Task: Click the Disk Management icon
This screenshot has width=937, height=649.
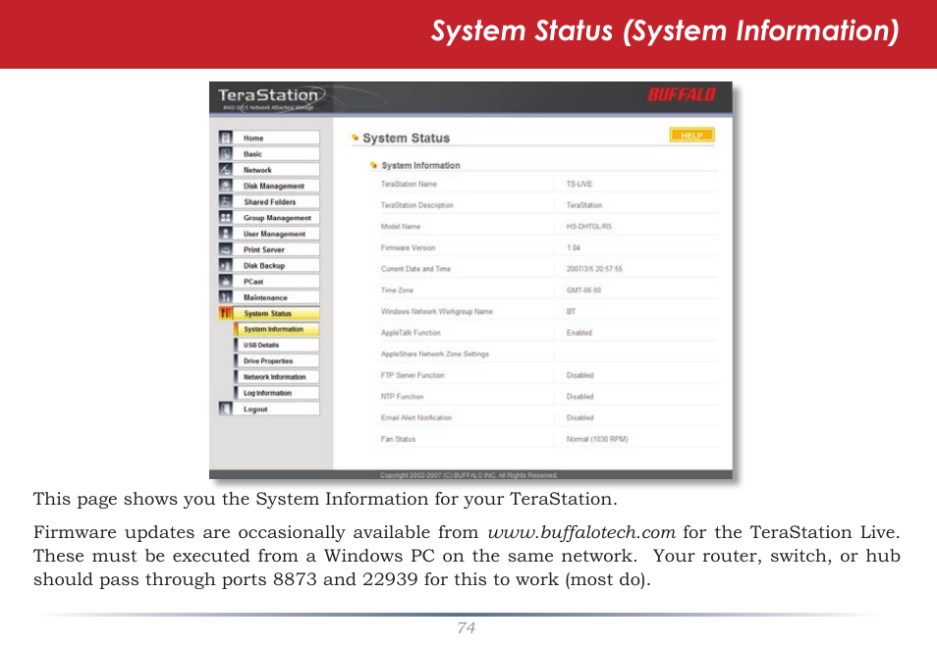Action: coord(225,186)
